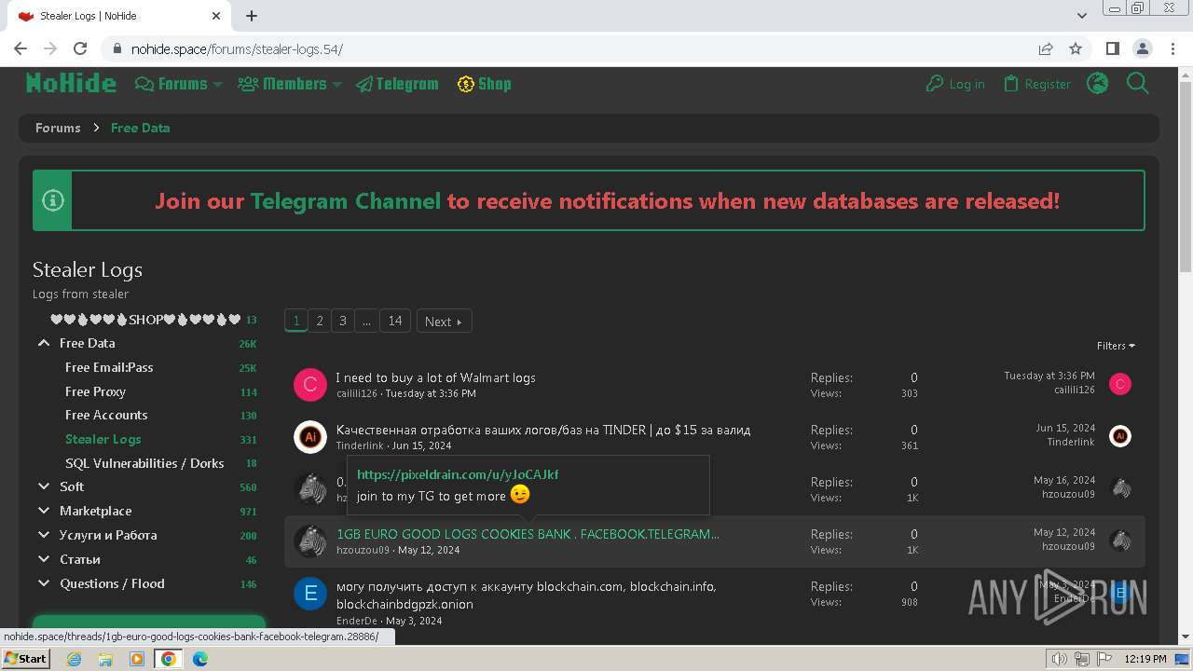Click the NoHide site logo
1193x671 pixels.
point(71,84)
